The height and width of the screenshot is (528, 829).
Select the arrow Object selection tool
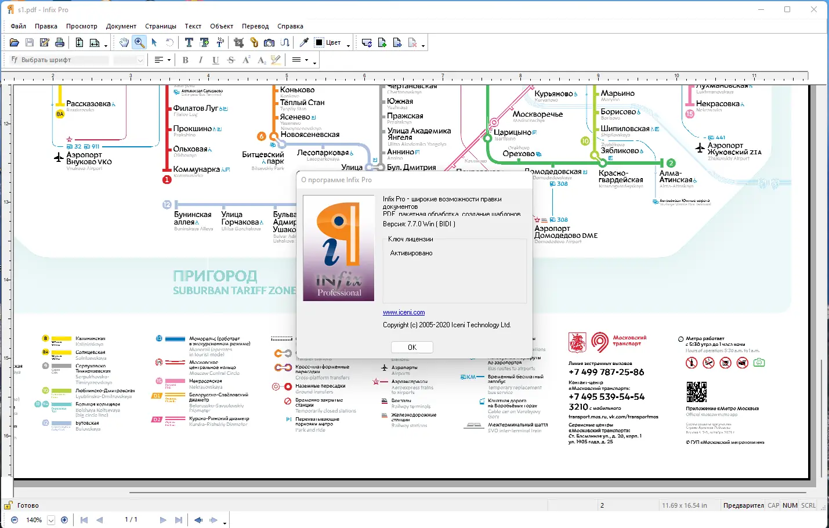tap(154, 42)
